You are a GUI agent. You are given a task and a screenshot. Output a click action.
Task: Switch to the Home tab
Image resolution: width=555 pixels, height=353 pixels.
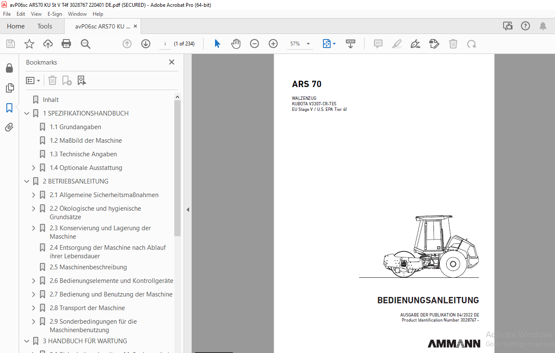[x=16, y=26]
